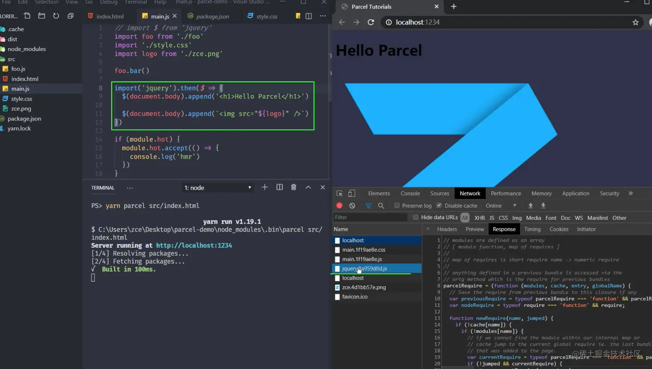Filter network requests by CSS
This screenshot has width=652, height=369.
pyautogui.click(x=503, y=218)
